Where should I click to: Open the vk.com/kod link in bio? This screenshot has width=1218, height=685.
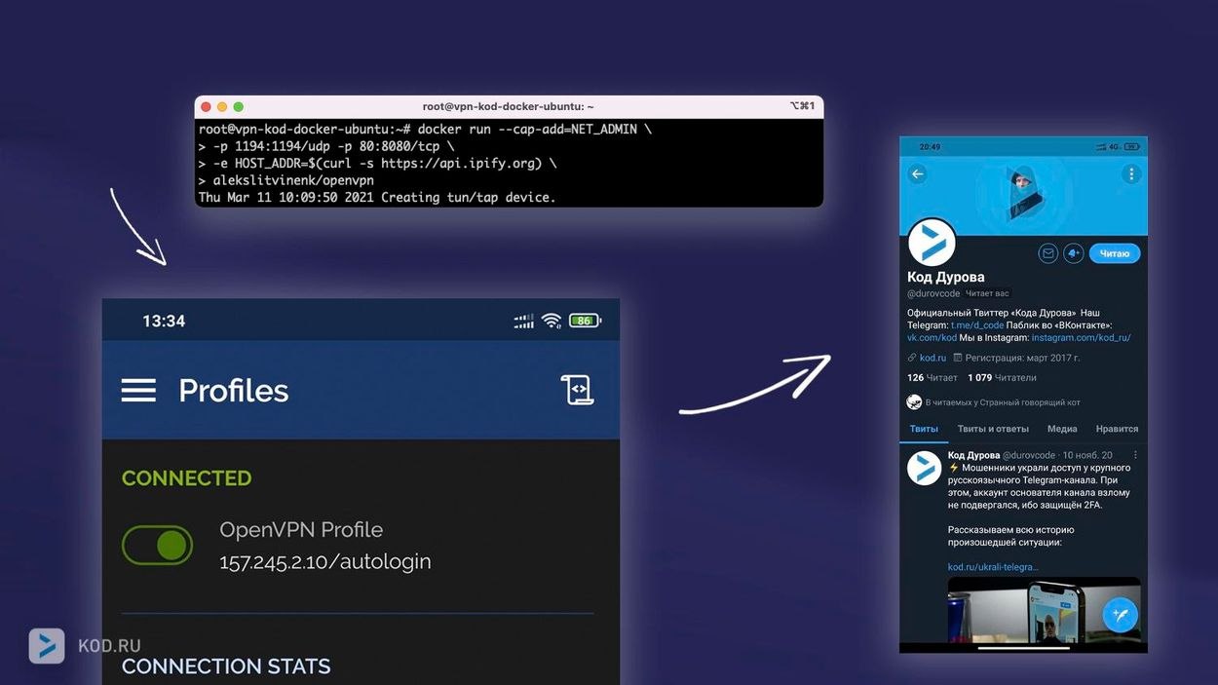coord(932,337)
